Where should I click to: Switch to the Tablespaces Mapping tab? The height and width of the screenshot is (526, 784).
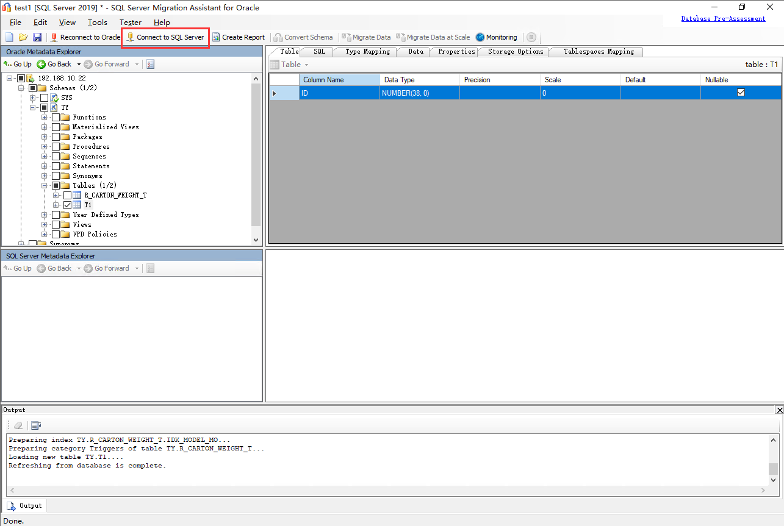coord(599,52)
